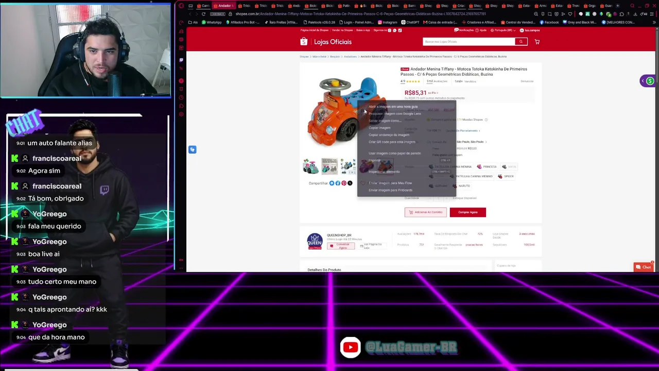Share the product via X icon

click(x=350, y=183)
